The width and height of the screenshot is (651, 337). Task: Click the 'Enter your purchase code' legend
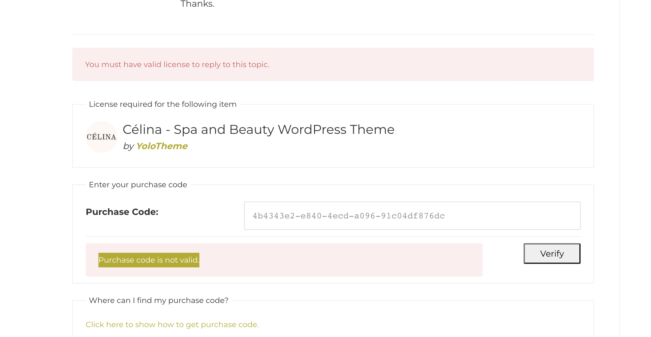tap(138, 185)
